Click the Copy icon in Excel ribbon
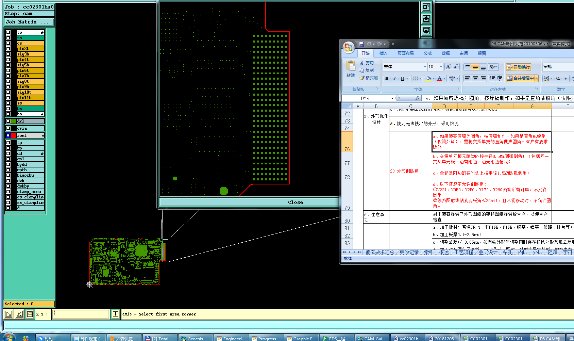Image resolution: width=574 pixels, height=341 pixels. point(362,70)
